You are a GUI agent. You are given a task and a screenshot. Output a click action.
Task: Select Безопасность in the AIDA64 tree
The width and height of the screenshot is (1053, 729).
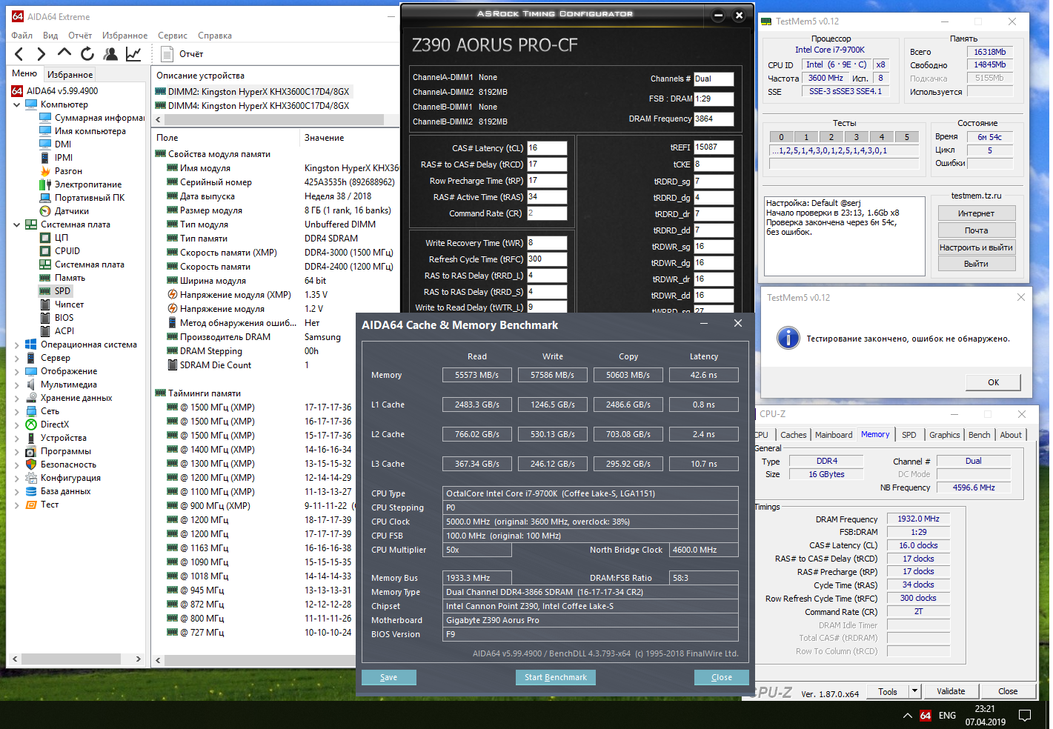pos(68,465)
